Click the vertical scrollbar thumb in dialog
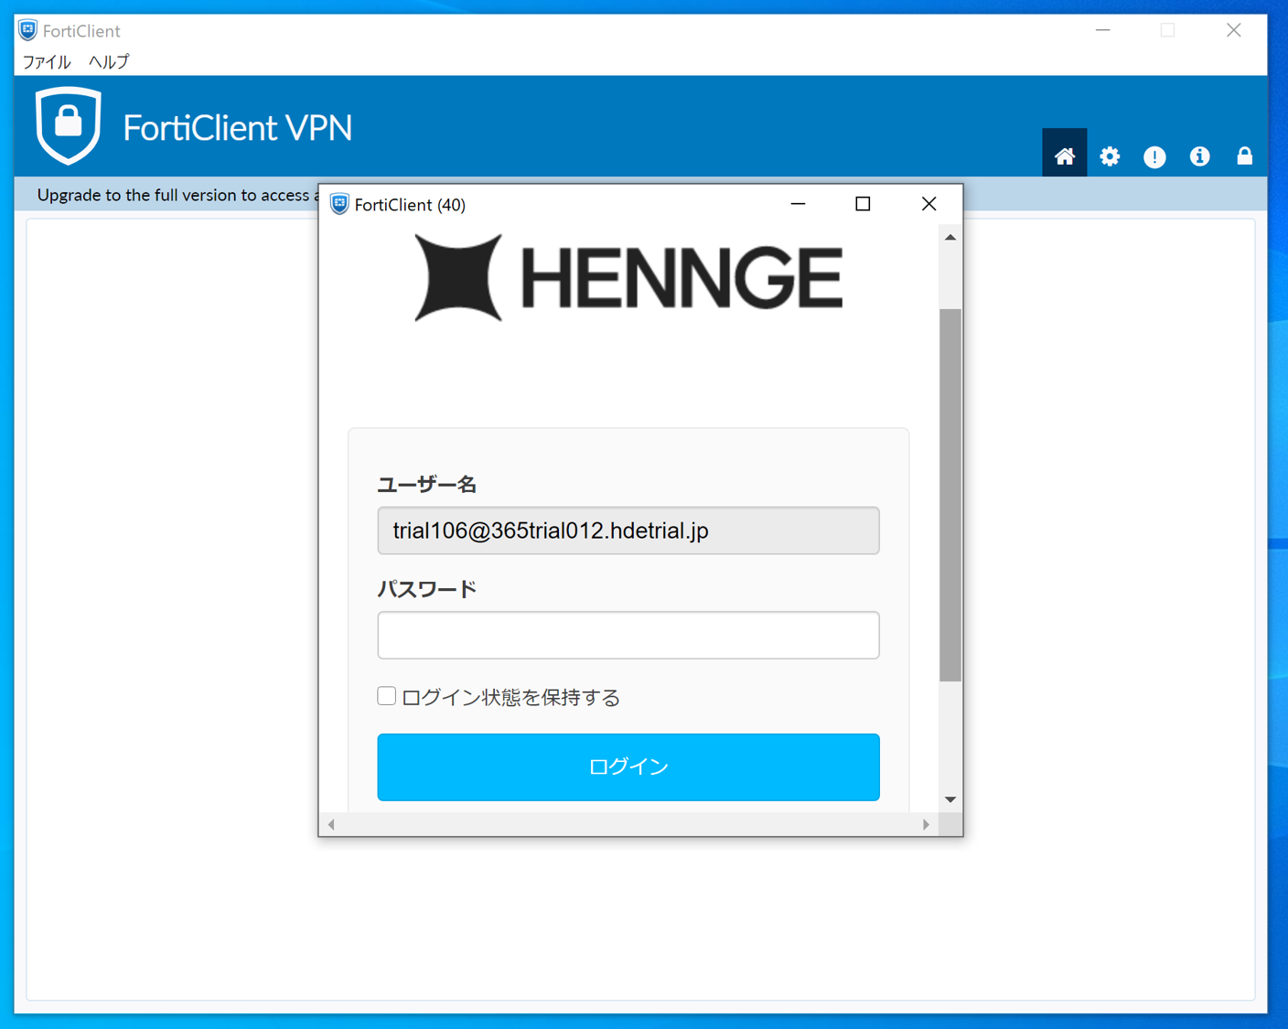This screenshot has height=1029, width=1288. 950,495
